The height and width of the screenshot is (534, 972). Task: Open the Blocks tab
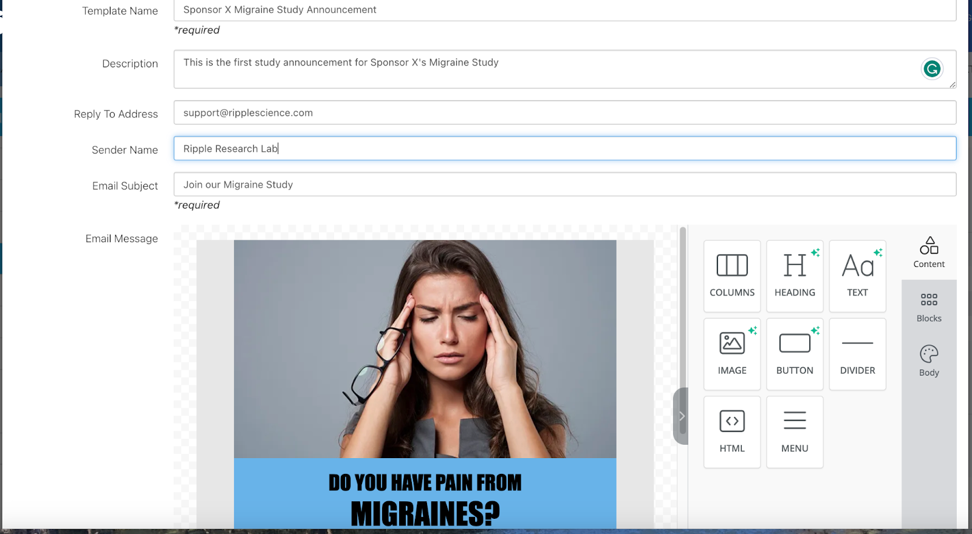928,306
